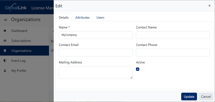Click the Dashboard home icon

pos(5,31)
